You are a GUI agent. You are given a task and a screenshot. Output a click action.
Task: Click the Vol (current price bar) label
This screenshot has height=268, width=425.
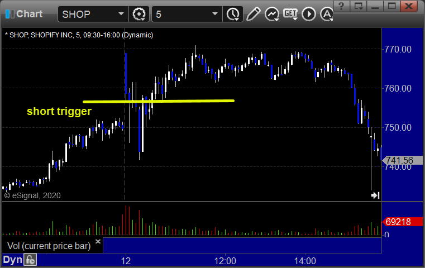point(49,246)
